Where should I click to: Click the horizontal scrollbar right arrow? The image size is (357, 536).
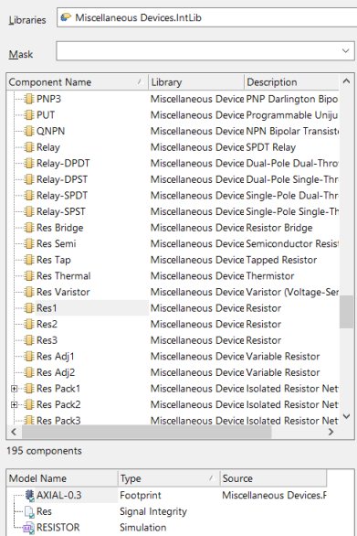[331, 432]
